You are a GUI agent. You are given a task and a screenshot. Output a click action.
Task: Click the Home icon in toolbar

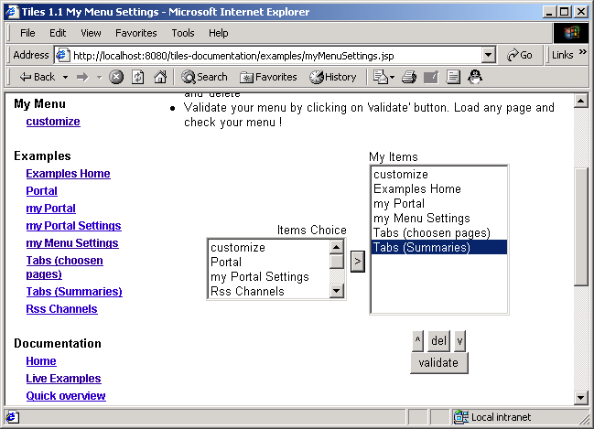pos(160,77)
